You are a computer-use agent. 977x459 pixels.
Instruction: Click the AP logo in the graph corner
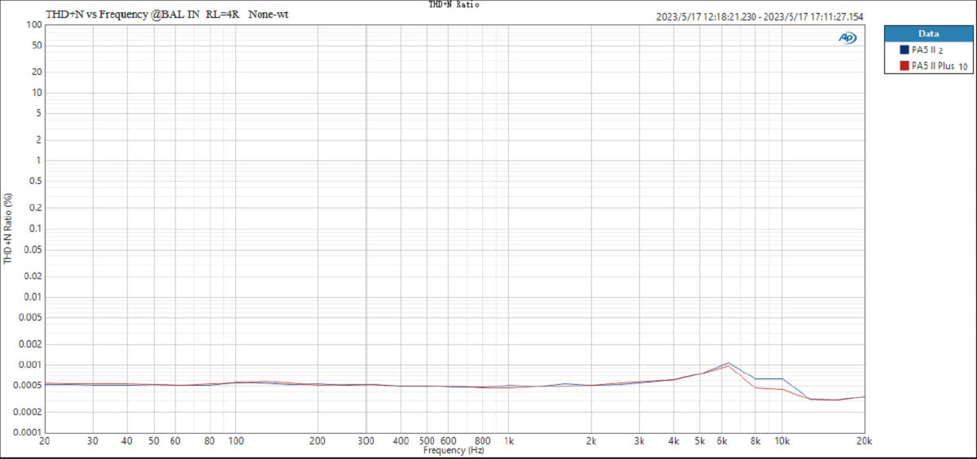[848, 37]
